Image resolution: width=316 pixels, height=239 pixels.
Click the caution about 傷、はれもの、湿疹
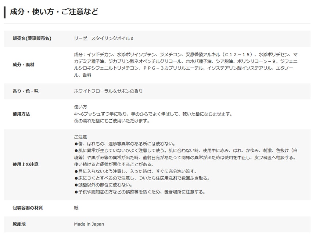pos(125,144)
